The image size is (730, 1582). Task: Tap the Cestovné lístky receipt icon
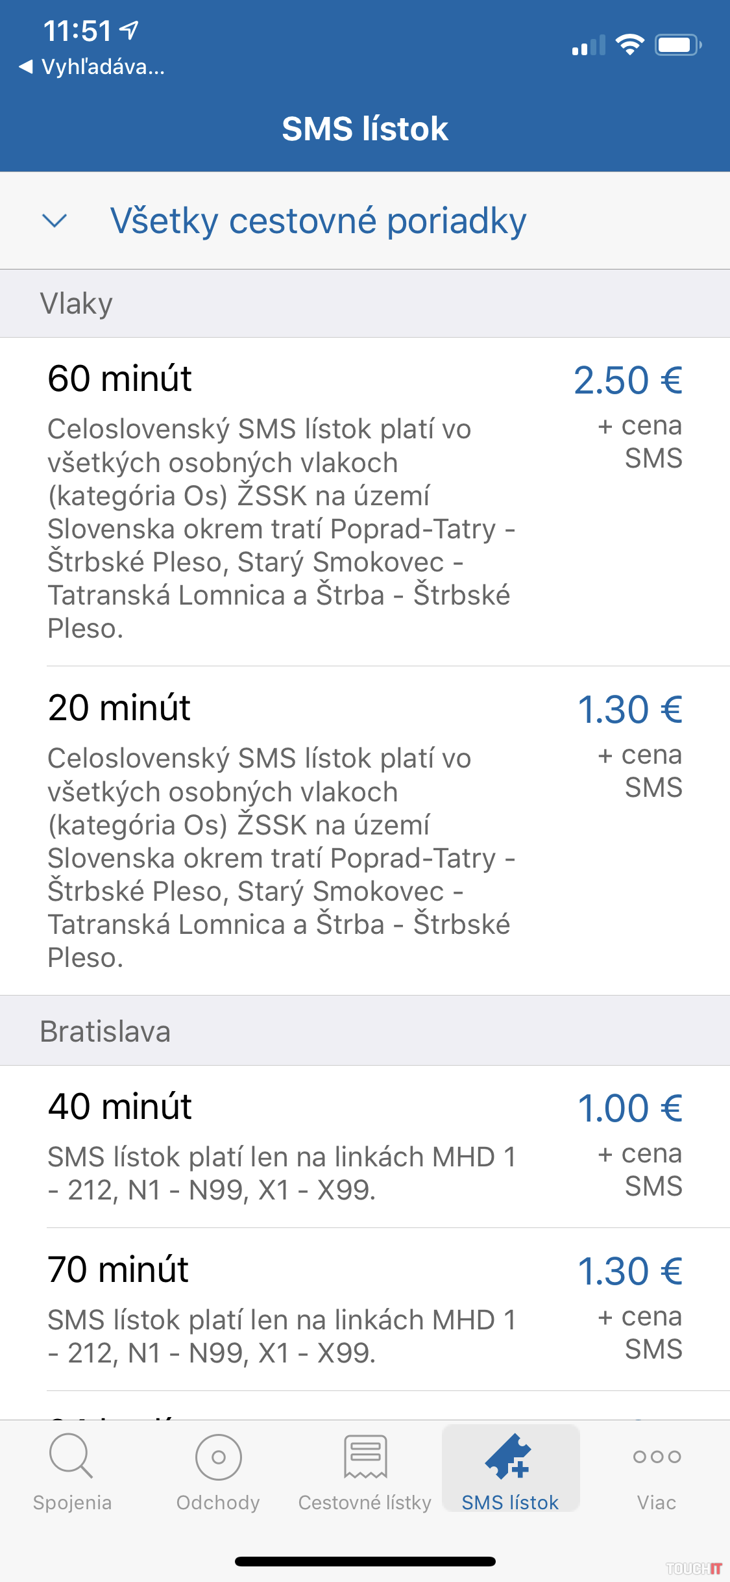[x=365, y=1457]
